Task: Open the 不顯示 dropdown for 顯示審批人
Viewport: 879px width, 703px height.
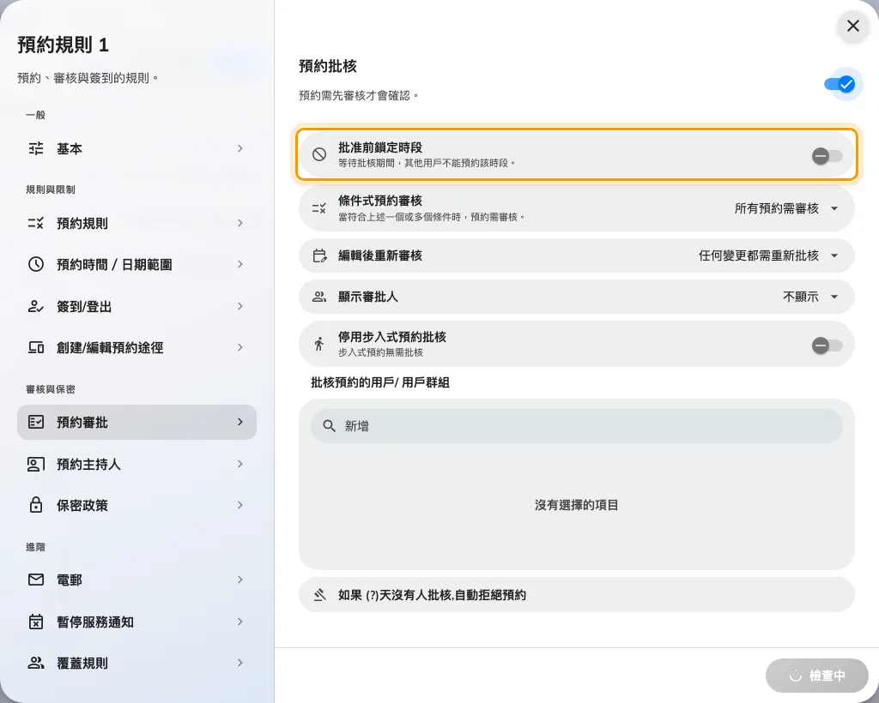Action: click(x=810, y=297)
